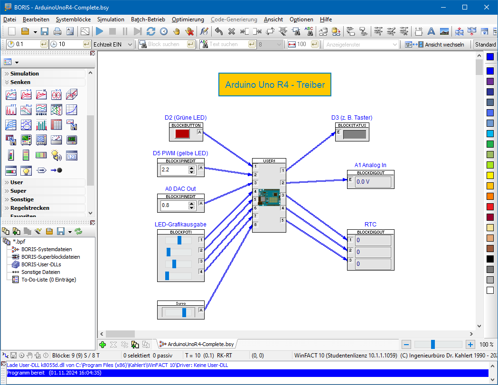The image size is (498, 385).
Task: Select BORIS-User-DLLs in the file tree
Action: 41,264
